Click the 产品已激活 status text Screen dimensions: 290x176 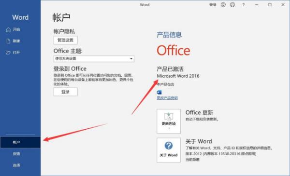170,69
